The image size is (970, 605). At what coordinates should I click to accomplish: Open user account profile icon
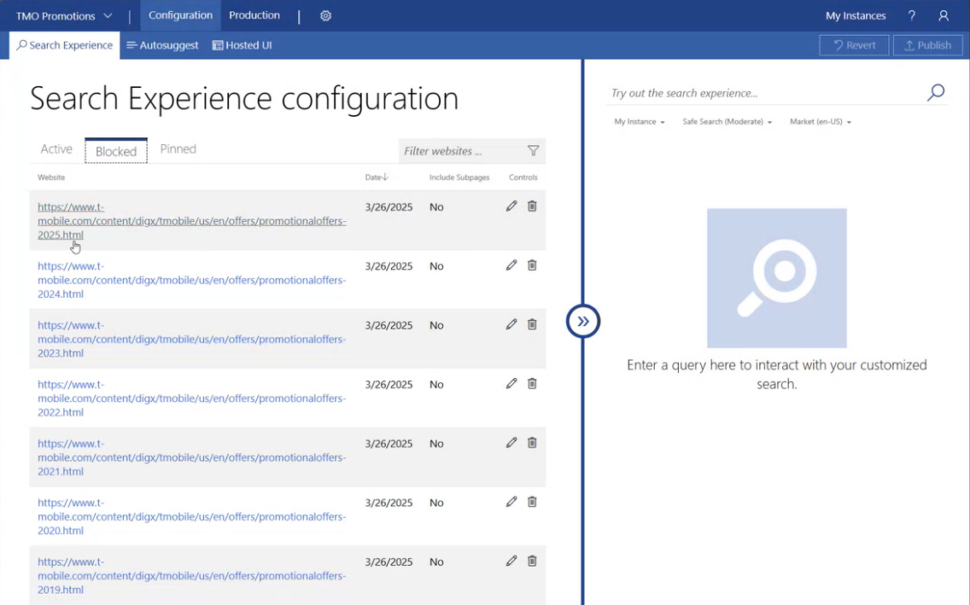click(944, 16)
